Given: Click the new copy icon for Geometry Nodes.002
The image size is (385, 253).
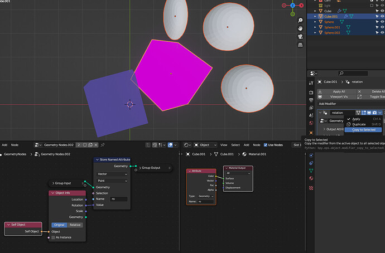Looking at the screenshot, I should click(90, 145).
